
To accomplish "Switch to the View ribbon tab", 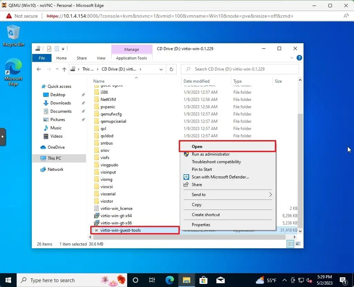I will [x=101, y=58].
